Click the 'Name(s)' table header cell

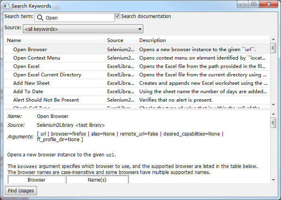pos(97,180)
